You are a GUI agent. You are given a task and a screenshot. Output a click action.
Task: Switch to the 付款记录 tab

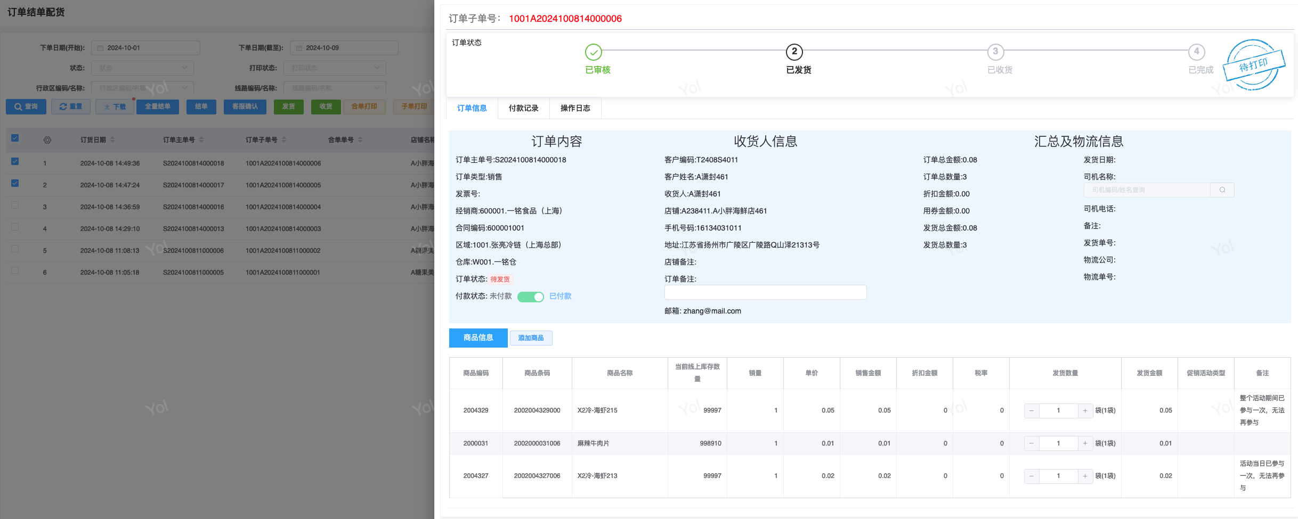(x=523, y=108)
